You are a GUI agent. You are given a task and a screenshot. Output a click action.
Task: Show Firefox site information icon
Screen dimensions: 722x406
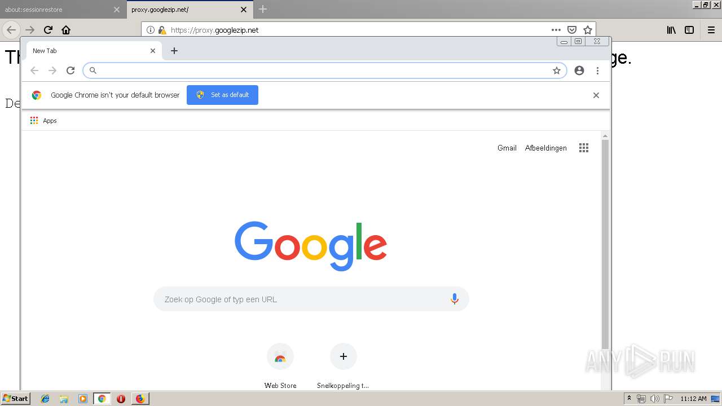[x=151, y=30]
